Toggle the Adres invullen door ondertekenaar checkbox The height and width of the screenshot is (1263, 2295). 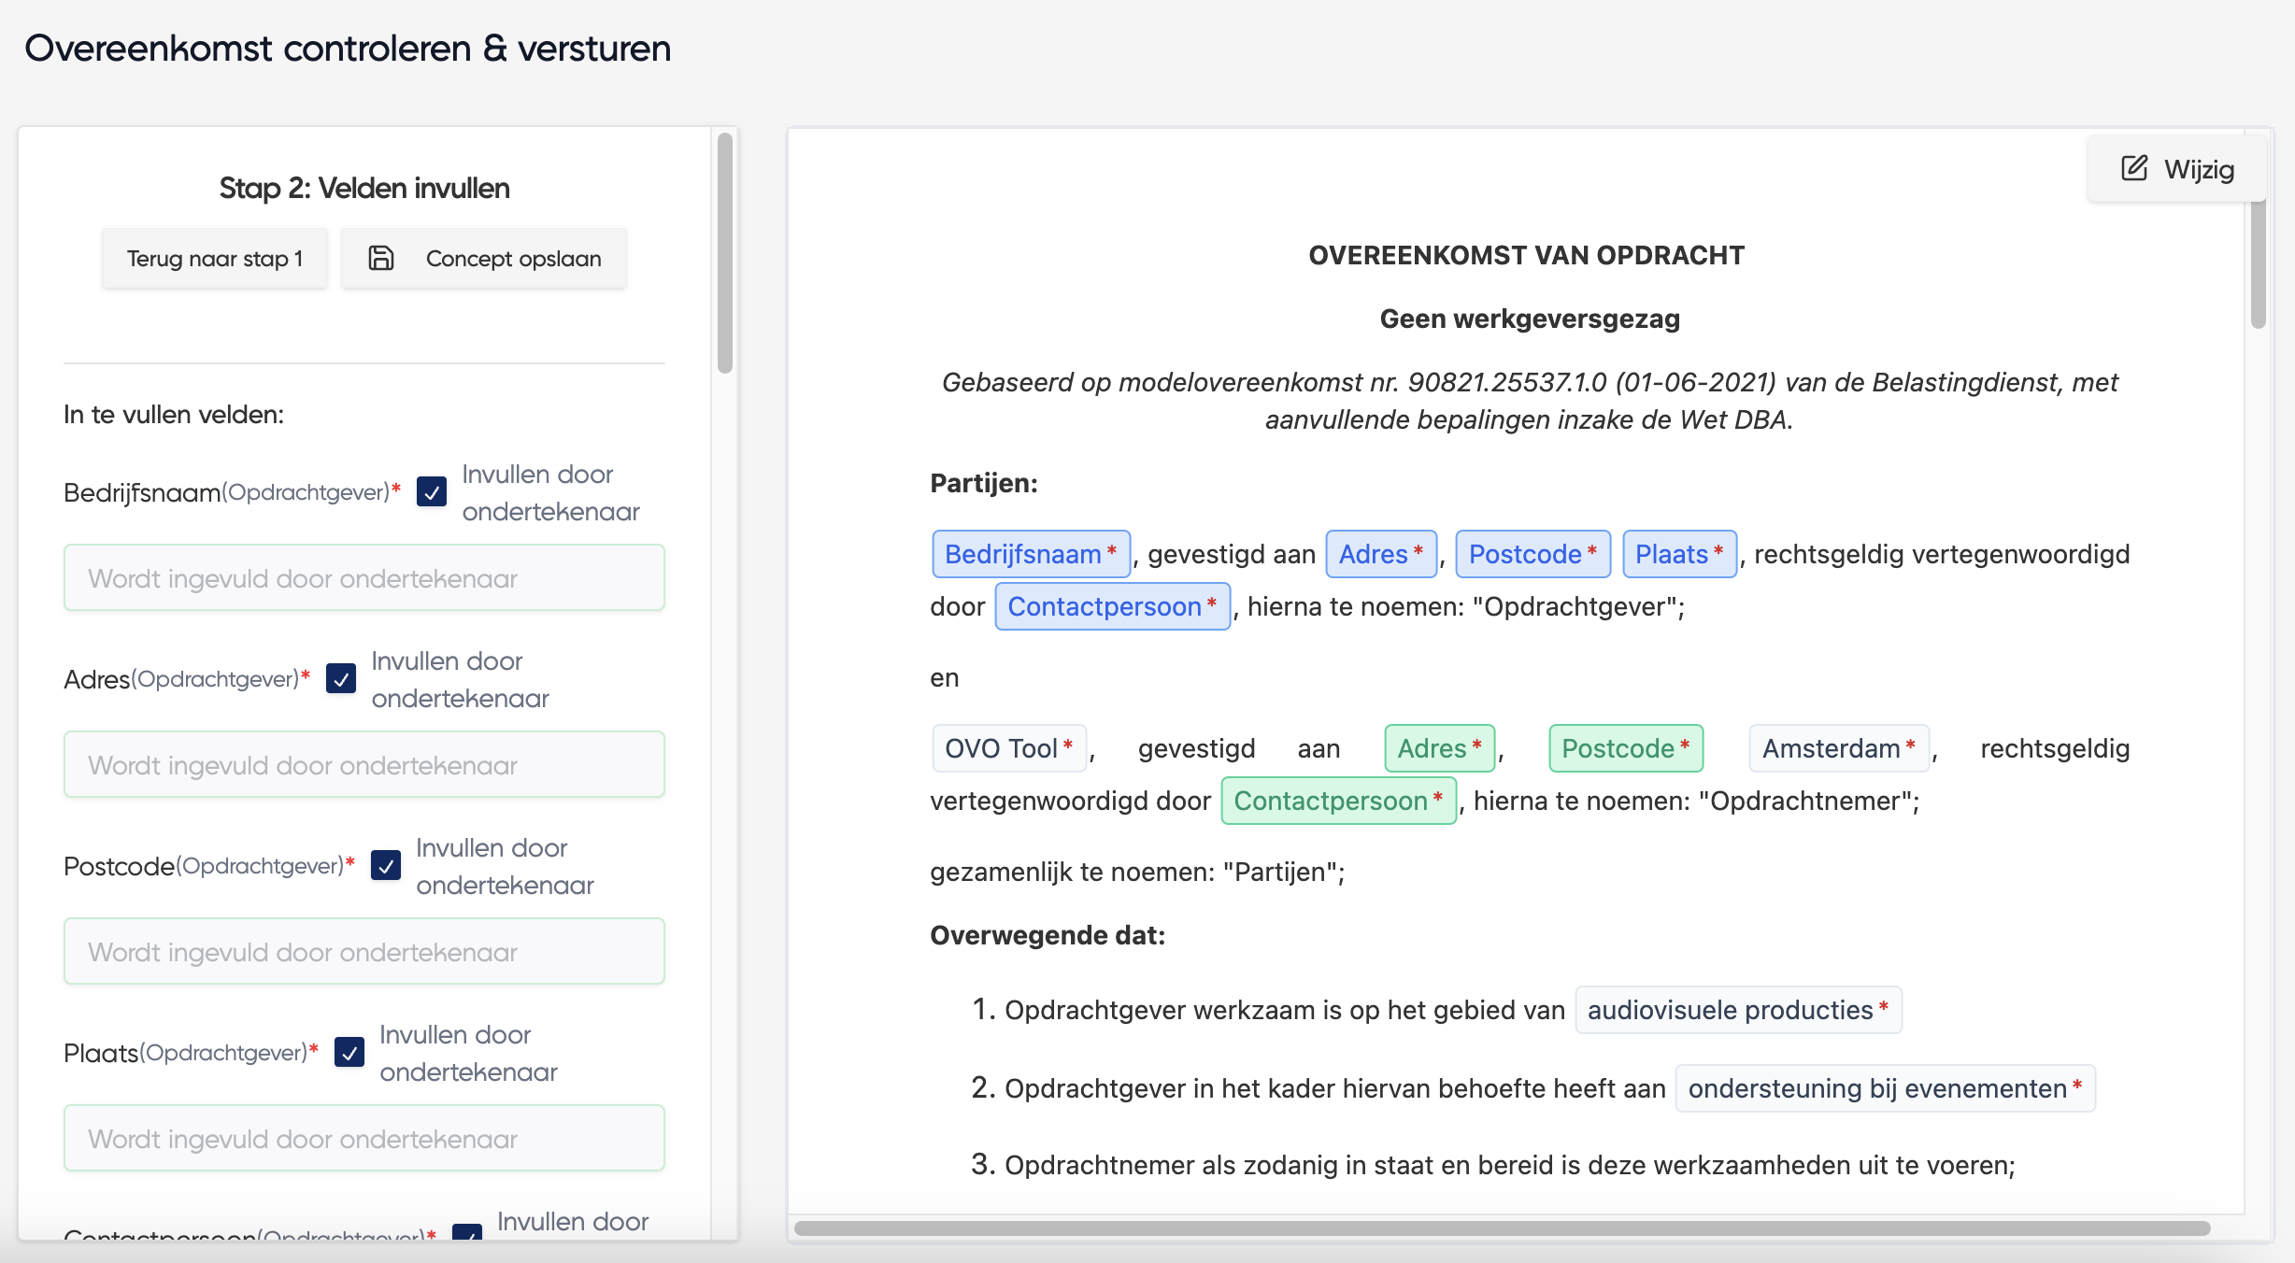tap(341, 678)
